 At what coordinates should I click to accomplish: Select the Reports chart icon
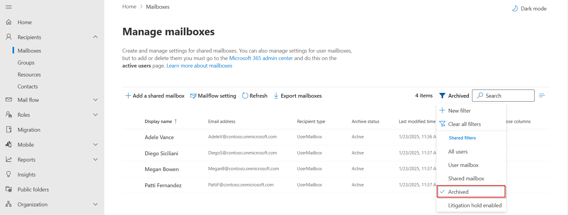point(9,159)
